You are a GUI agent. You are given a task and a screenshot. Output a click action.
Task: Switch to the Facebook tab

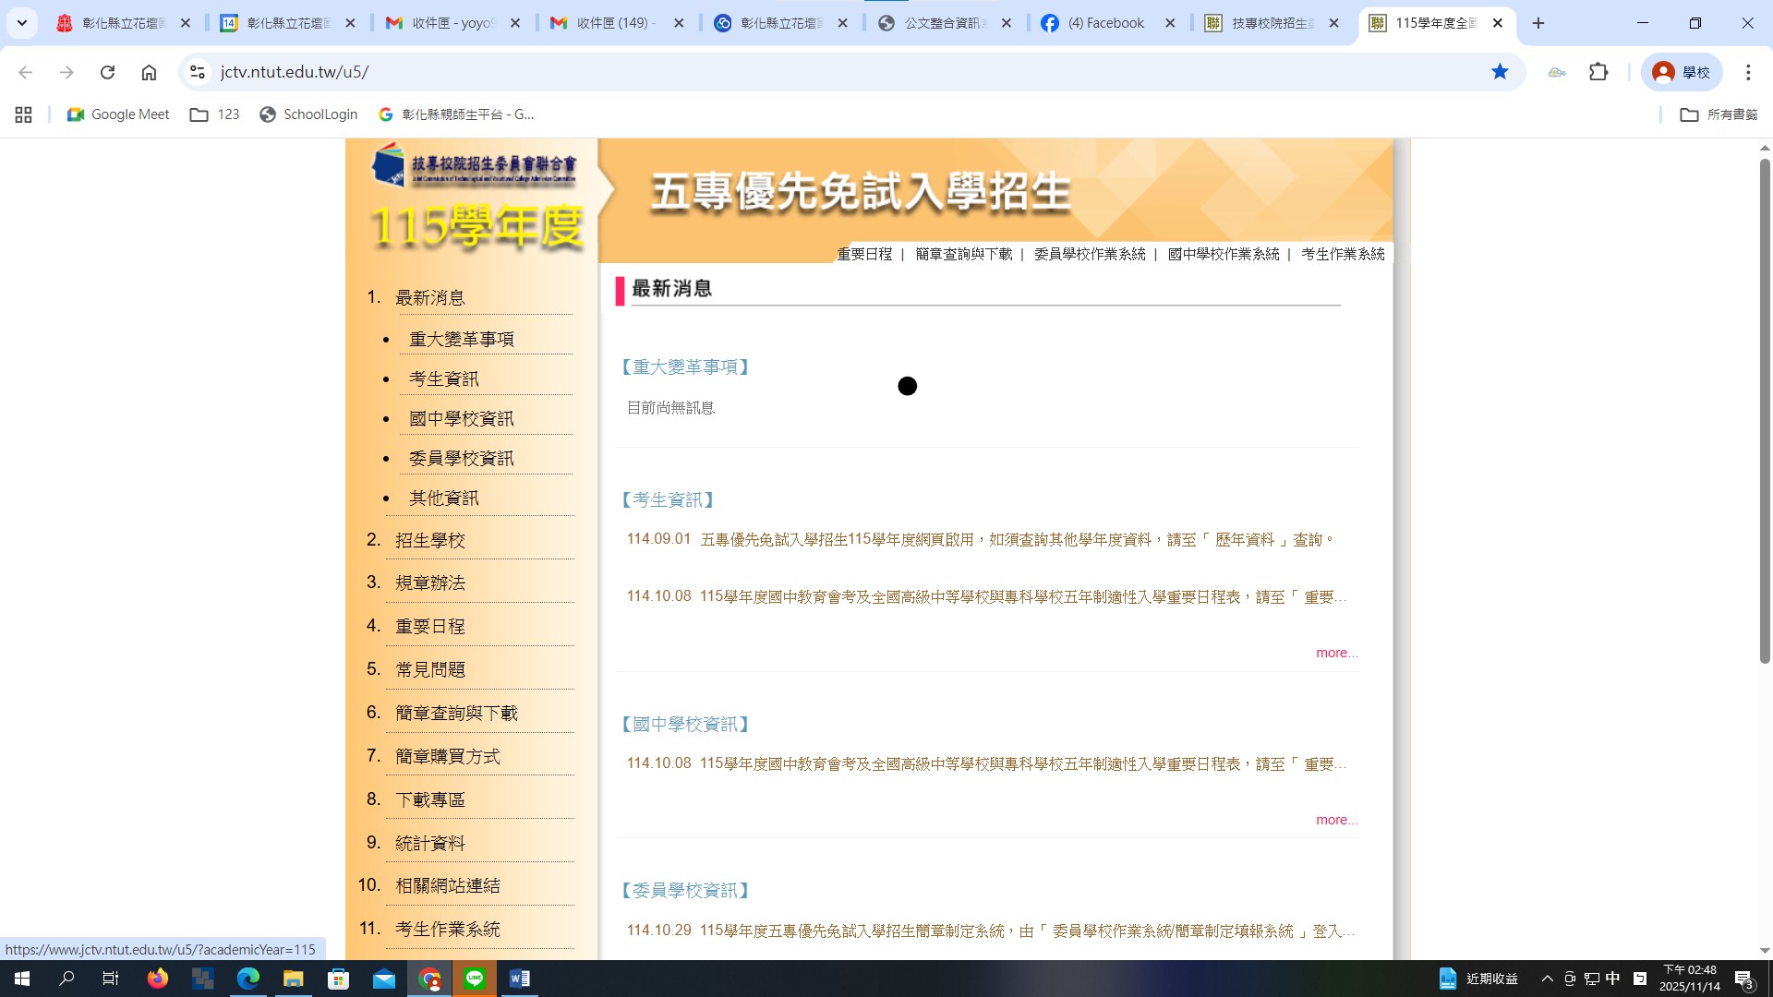(x=1104, y=23)
